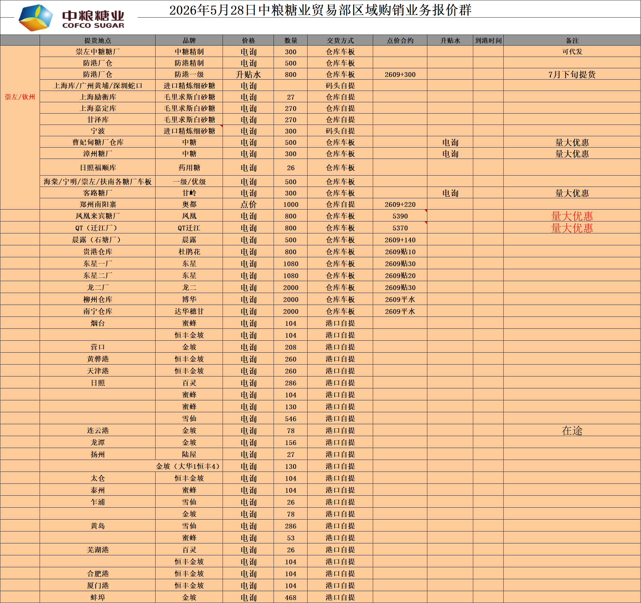Screen dimensions: 641x603
Task: Select the 东星一厂 cell
Action: 98,263
